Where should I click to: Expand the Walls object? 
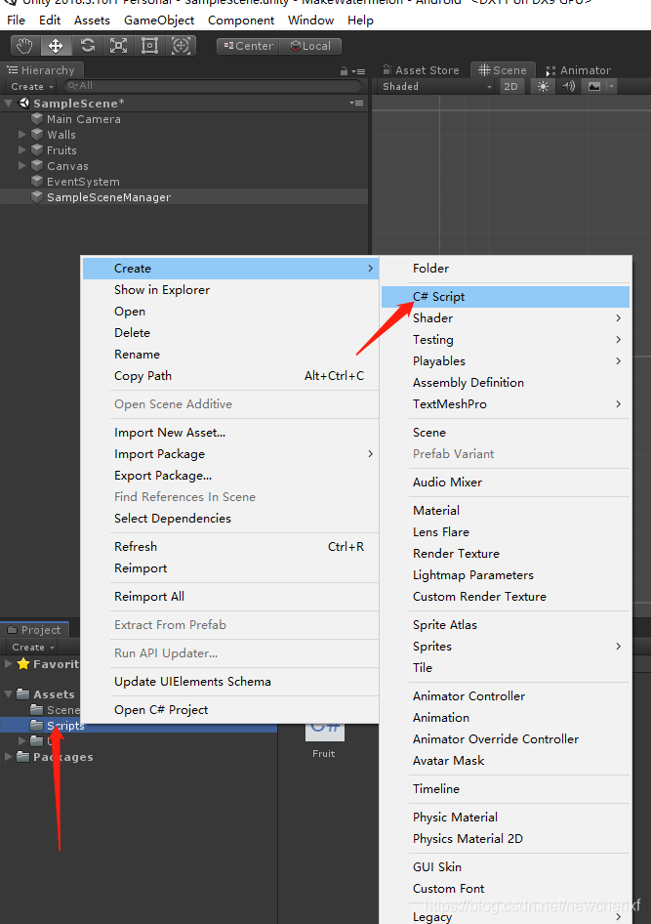(x=22, y=135)
